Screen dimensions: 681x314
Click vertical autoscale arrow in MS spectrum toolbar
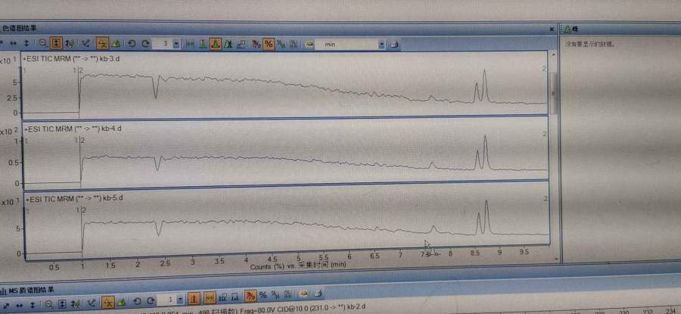32,306
